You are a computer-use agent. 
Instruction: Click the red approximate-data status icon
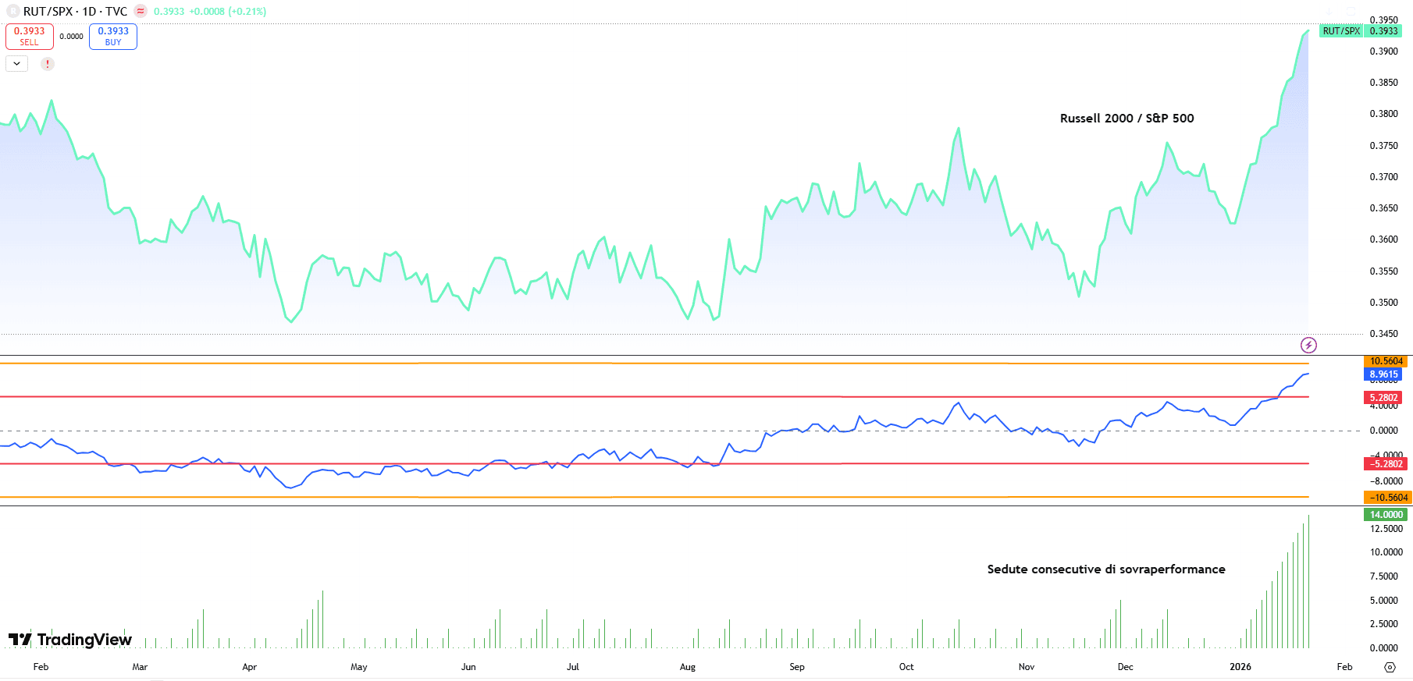141,12
